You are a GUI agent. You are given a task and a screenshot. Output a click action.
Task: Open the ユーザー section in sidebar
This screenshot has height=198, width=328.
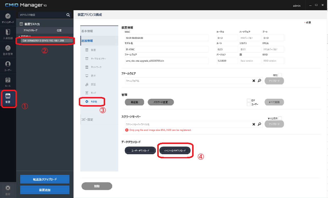click(x=8, y=66)
